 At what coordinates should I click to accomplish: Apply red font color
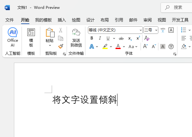pyautogui.click(x=118, y=47)
